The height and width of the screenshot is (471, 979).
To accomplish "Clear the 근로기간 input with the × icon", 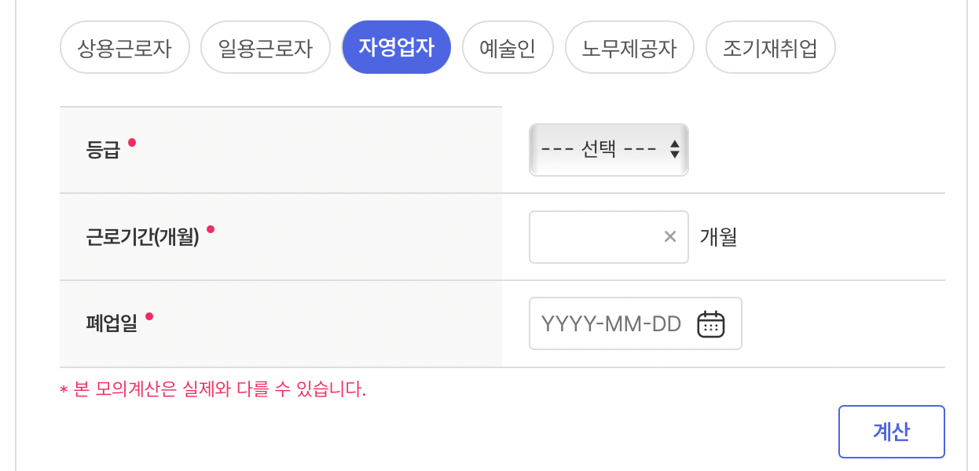I will click(670, 236).
